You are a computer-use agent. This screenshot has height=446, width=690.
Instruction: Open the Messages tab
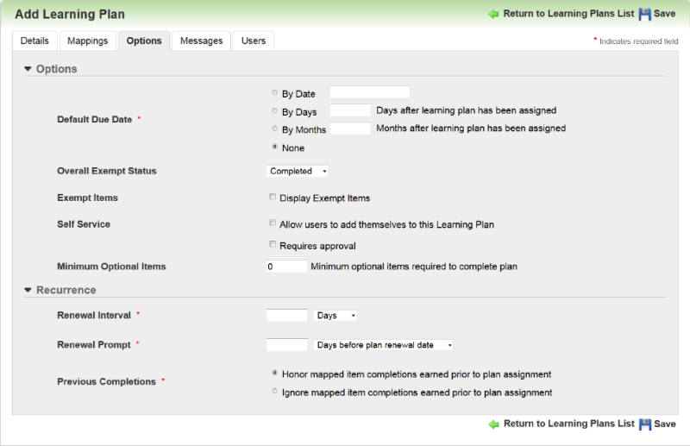[202, 41]
